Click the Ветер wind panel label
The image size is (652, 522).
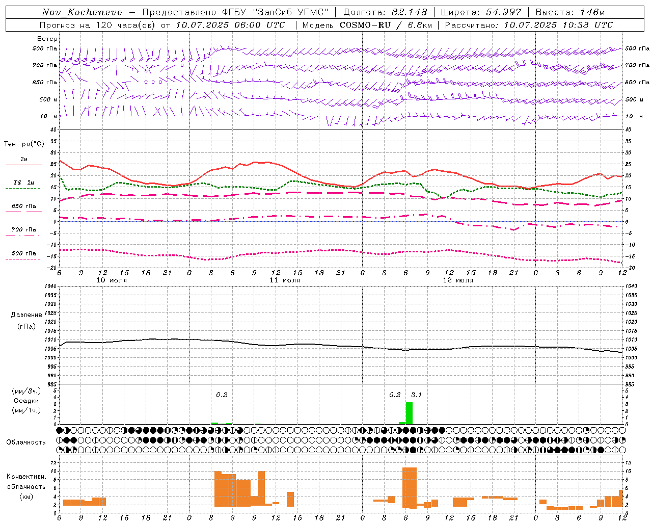pyautogui.click(x=47, y=39)
